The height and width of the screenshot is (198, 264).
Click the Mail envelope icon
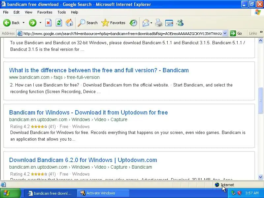pos(146,23)
